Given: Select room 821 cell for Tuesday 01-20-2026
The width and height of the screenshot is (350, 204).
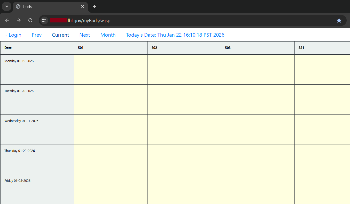Looking at the screenshot, I should click(x=322, y=99).
